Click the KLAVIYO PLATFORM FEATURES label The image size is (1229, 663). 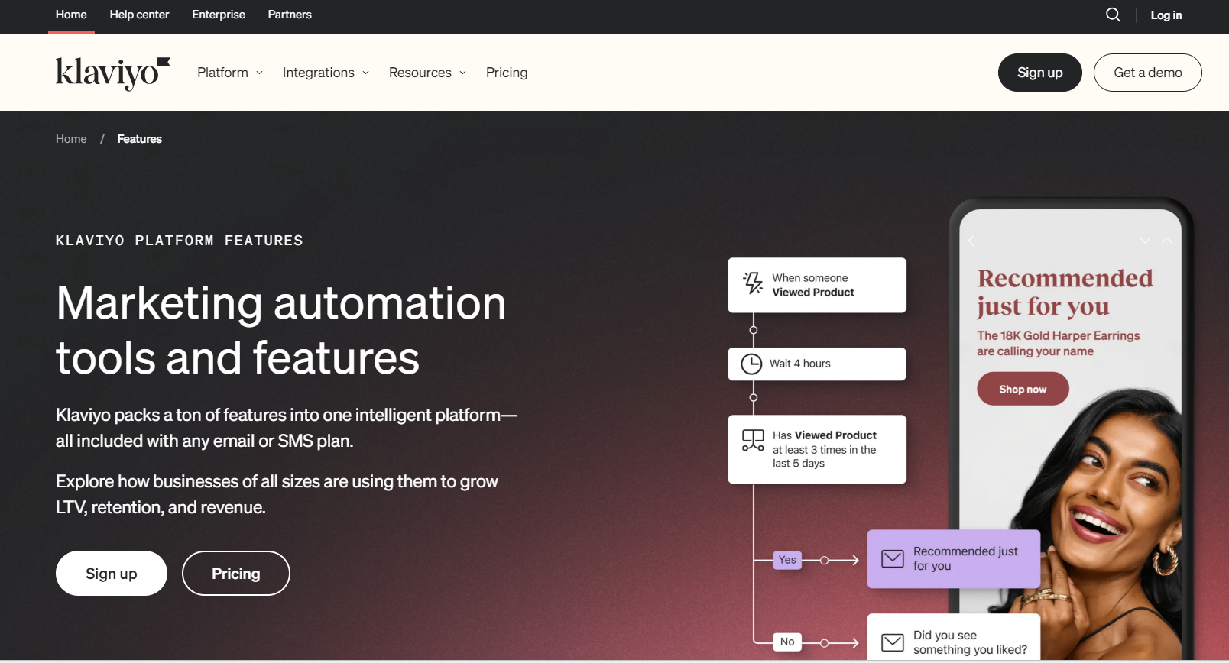tap(180, 241)
